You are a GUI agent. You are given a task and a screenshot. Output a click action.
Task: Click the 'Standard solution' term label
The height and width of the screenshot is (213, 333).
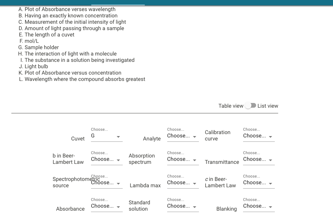tap(139, 206)
